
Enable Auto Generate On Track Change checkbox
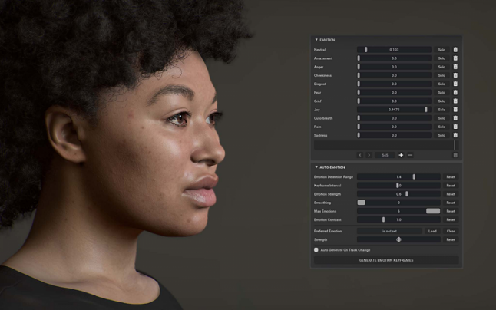316,249
